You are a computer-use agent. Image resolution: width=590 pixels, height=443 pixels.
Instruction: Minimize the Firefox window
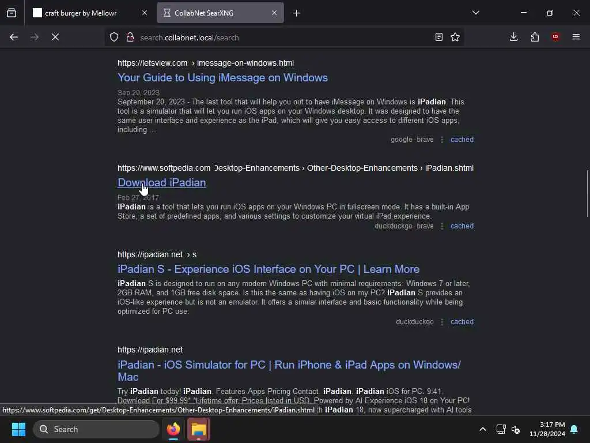[x=523, y=13]
